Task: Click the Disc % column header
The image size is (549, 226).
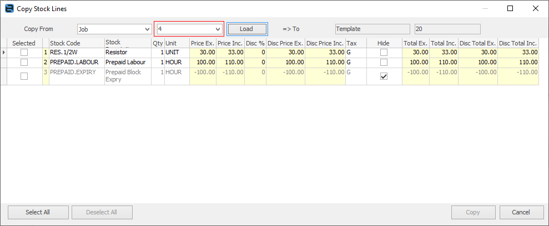Action: pos(255,43)
